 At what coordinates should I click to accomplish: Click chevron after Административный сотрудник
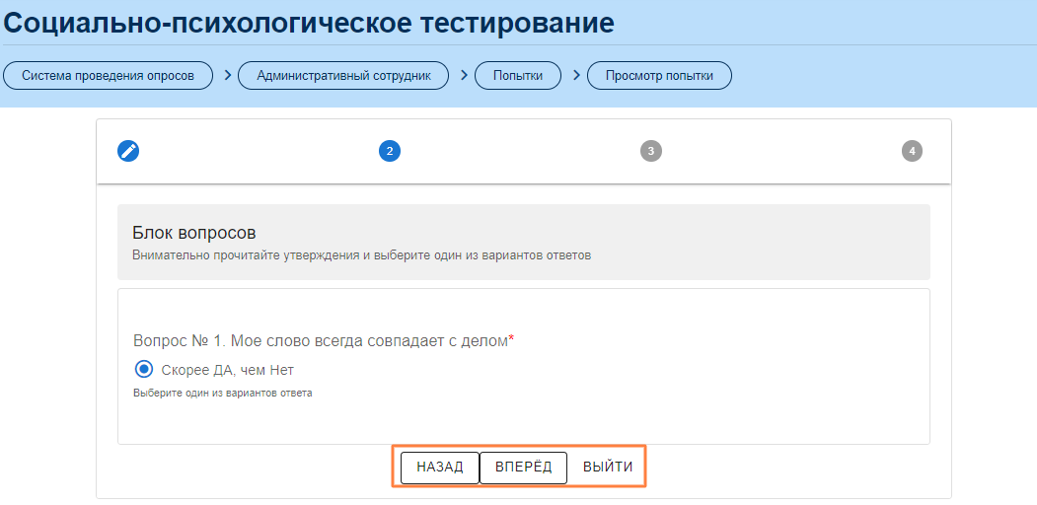point(462,75)
